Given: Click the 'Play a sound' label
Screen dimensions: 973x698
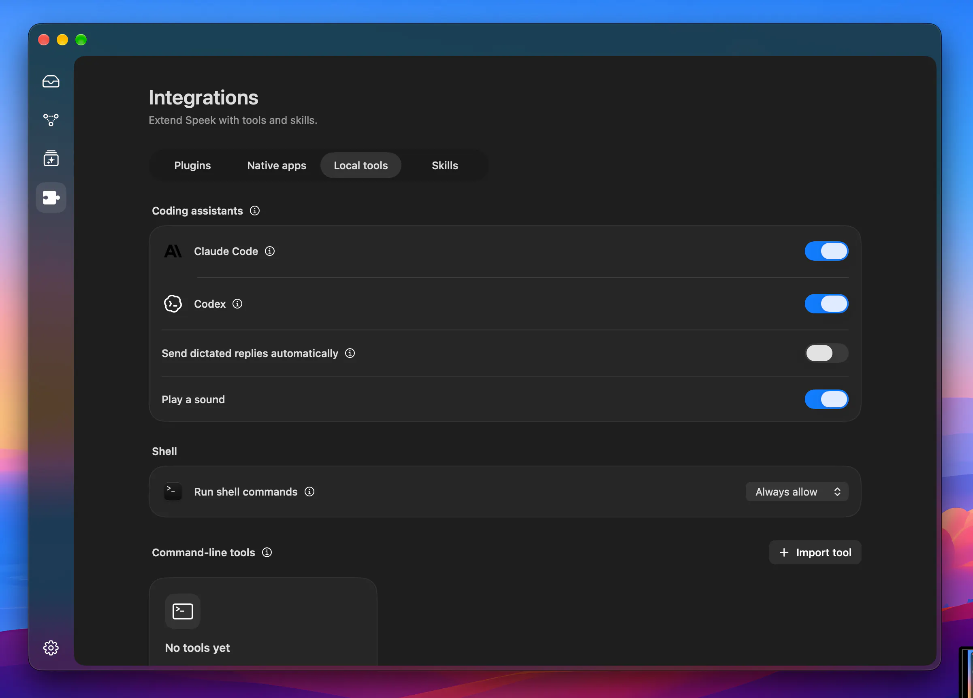Looking at the screenshot, I should point(193,400).
